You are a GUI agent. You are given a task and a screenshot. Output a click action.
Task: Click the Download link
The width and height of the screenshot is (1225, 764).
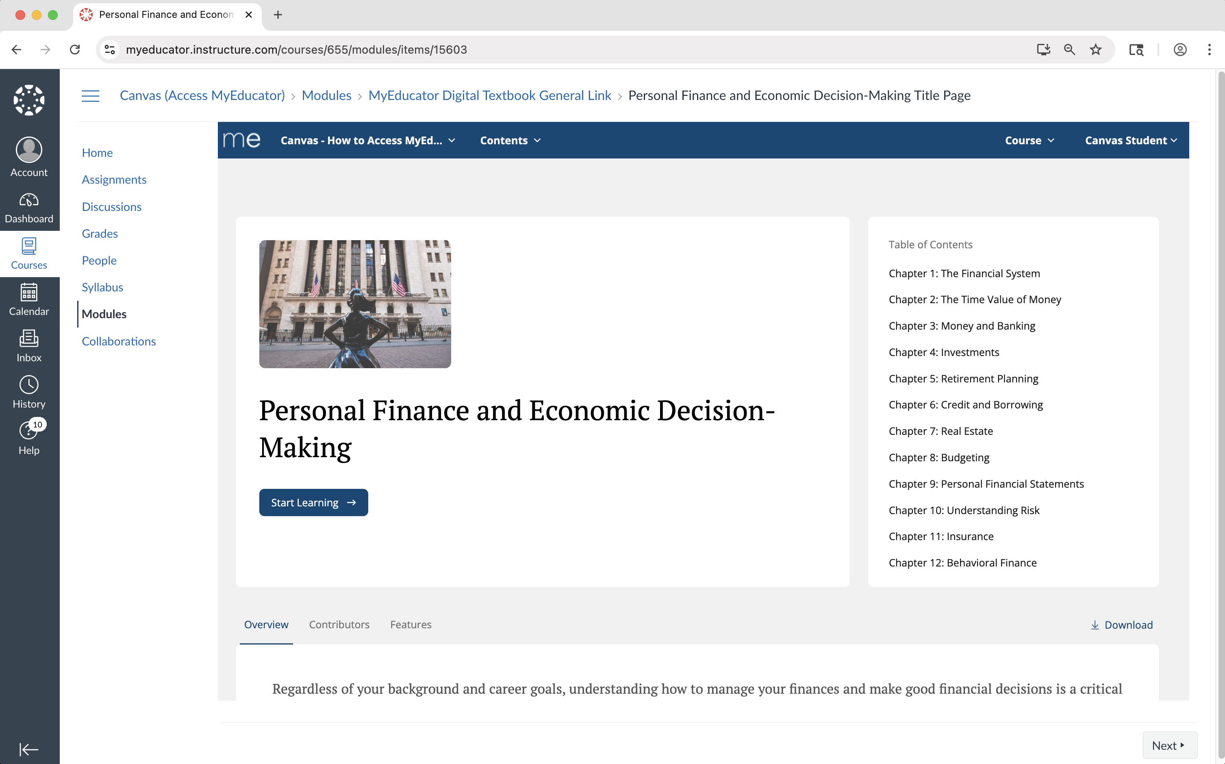1121,625
